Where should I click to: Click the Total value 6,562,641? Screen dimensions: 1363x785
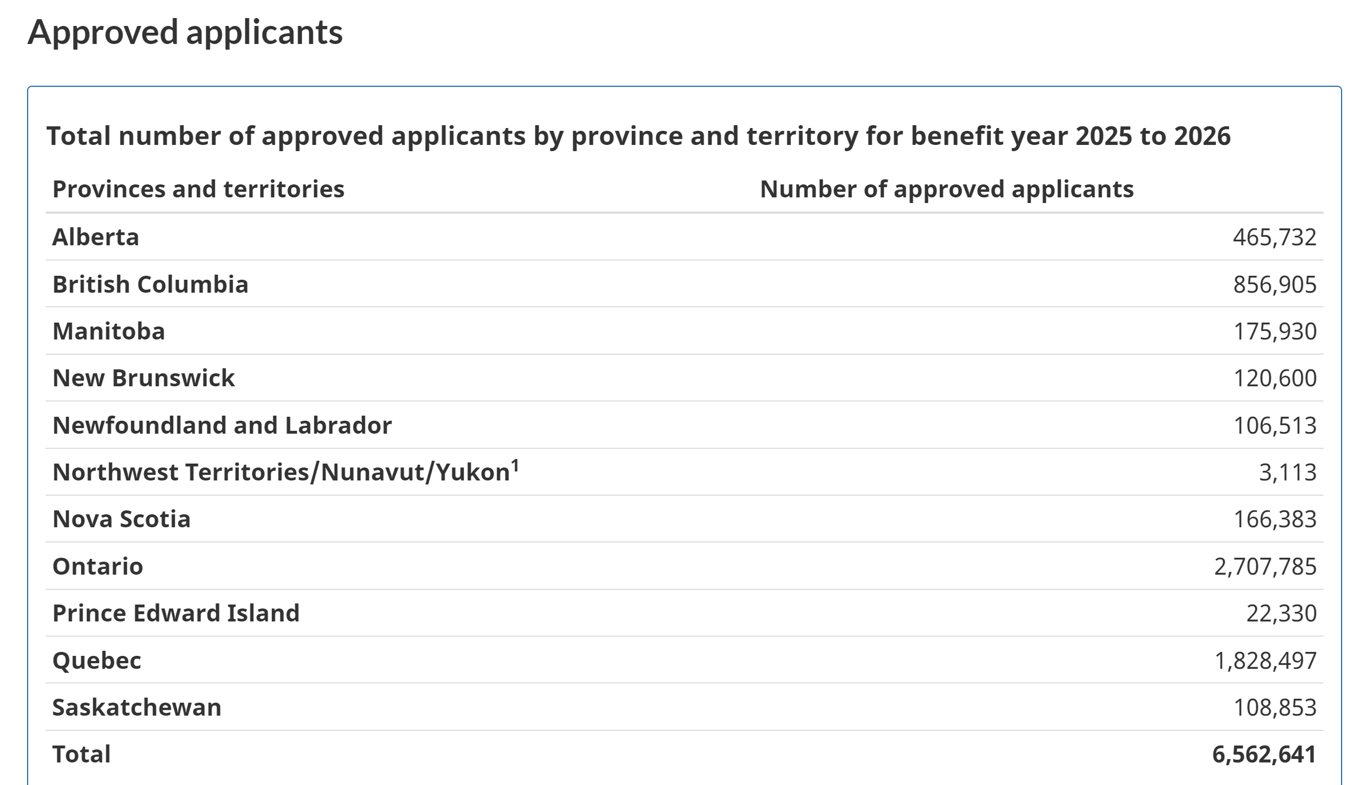(1264, 755)
